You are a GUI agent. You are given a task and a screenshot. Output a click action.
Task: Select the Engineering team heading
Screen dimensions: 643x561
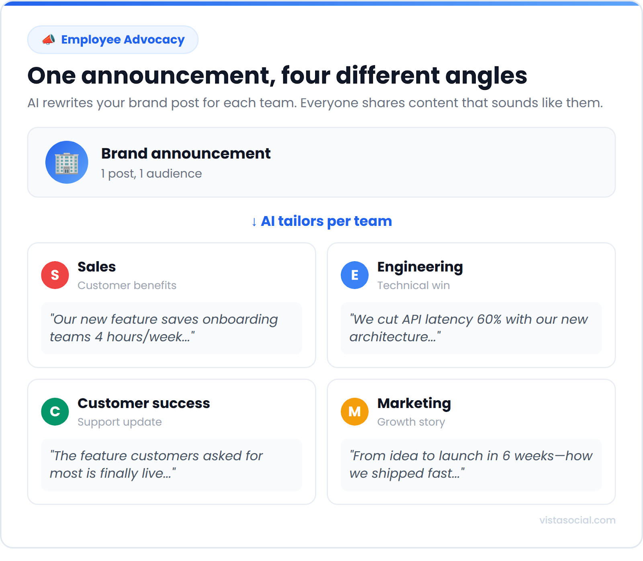pos(420,267)
